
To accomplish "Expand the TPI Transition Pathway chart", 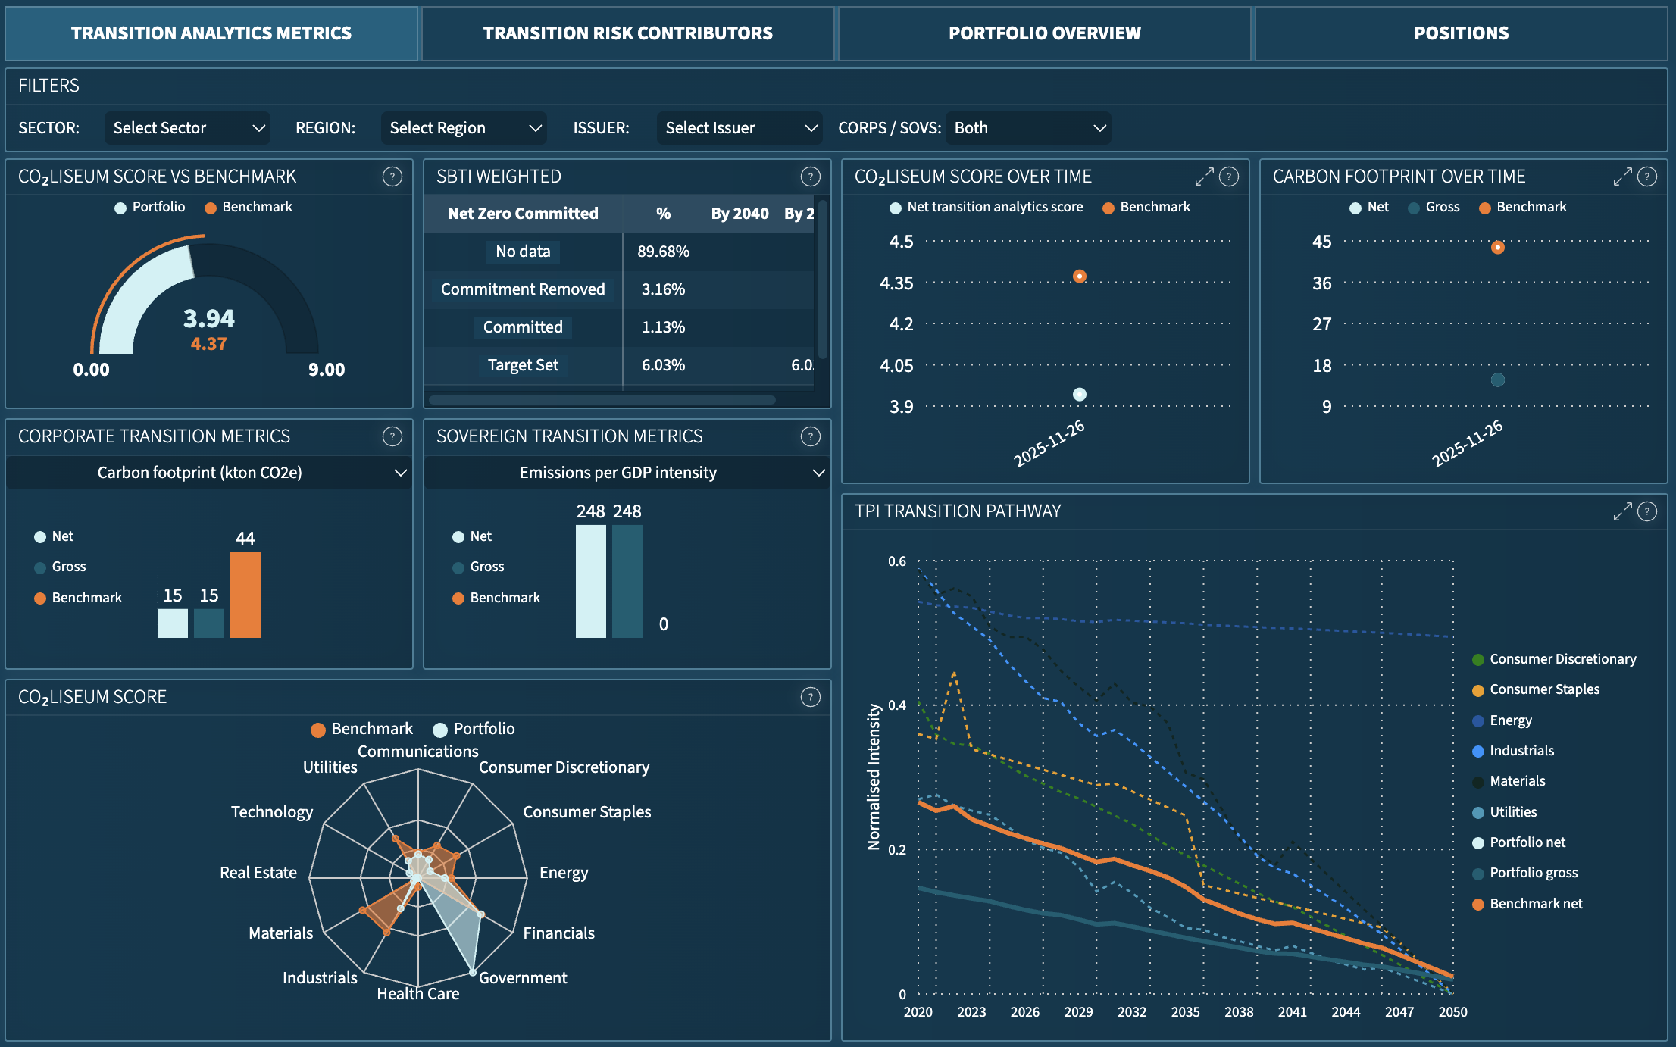I will 1622,511.
